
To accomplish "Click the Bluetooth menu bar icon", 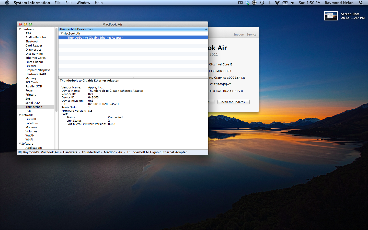I will pyautogui.click(x=269, y=3).
